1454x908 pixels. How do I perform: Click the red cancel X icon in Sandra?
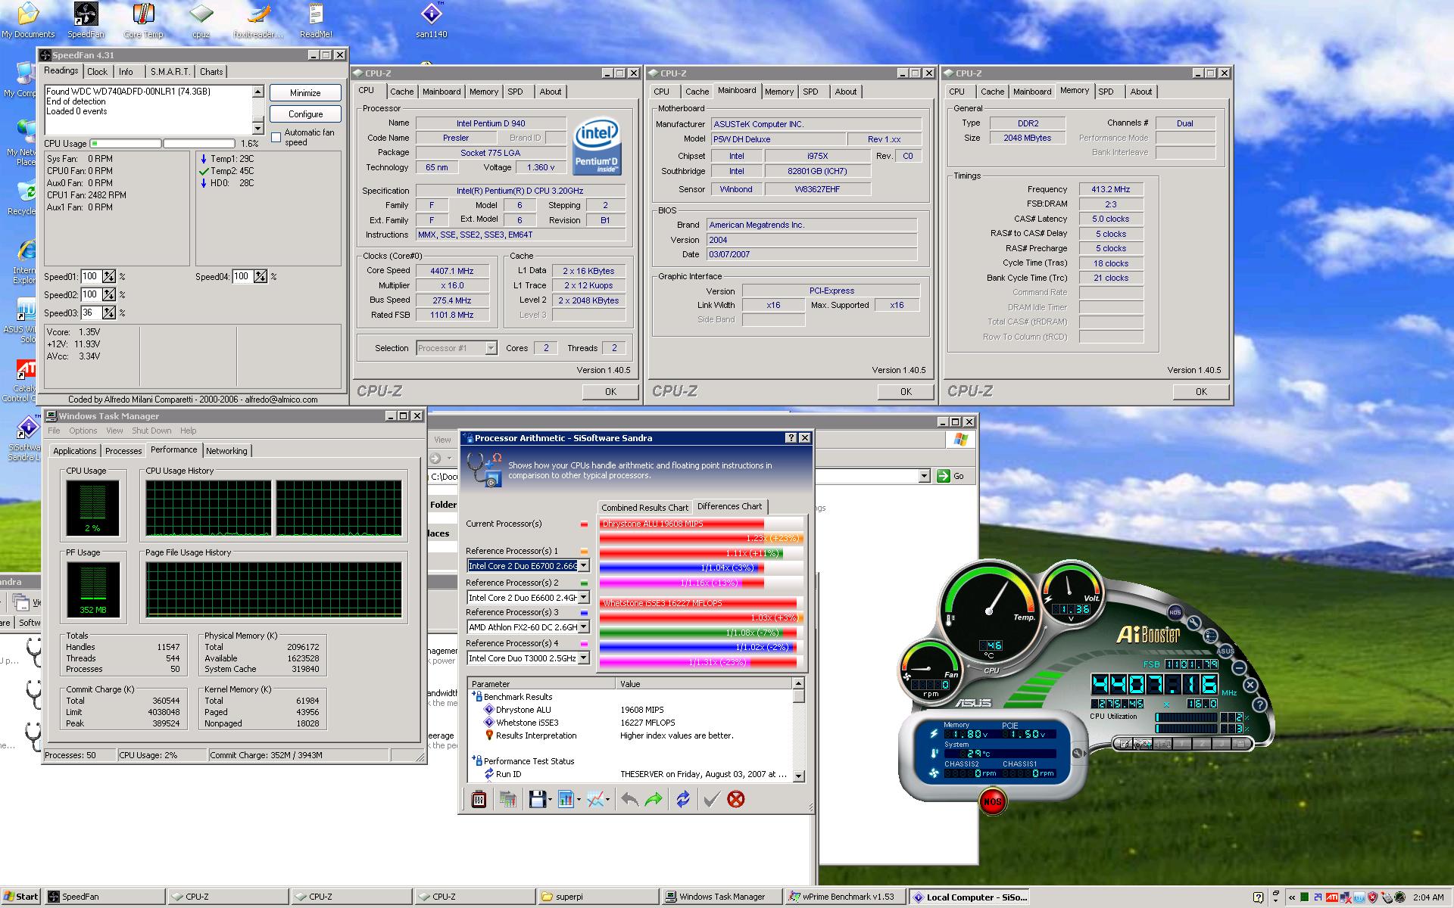(x=735, y=799)
